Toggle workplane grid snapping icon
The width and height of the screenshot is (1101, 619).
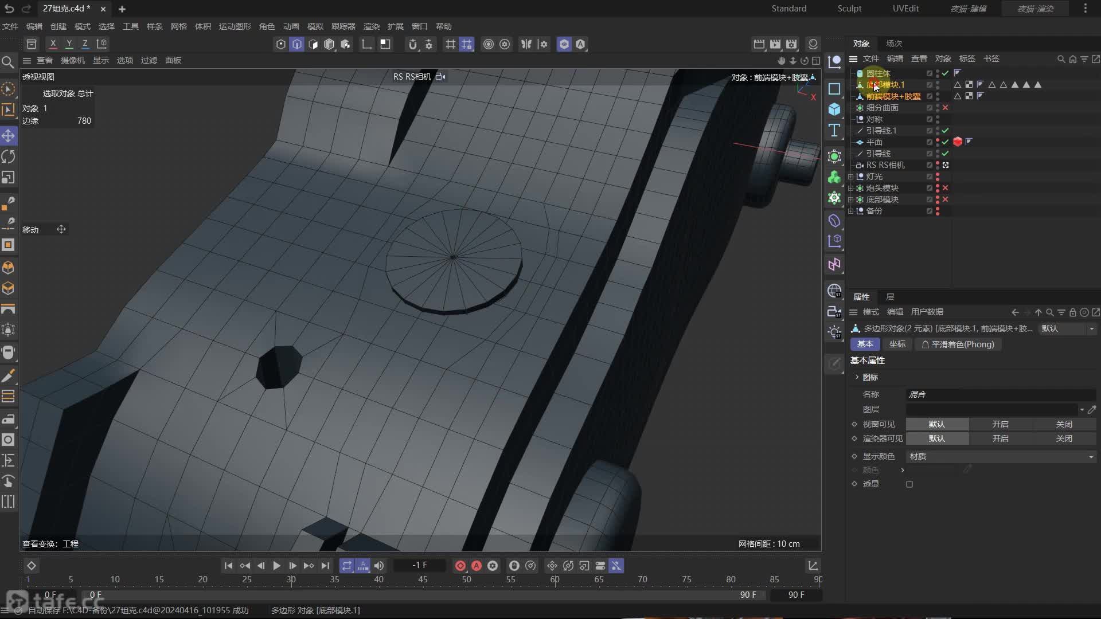click(x=467, y=44)
